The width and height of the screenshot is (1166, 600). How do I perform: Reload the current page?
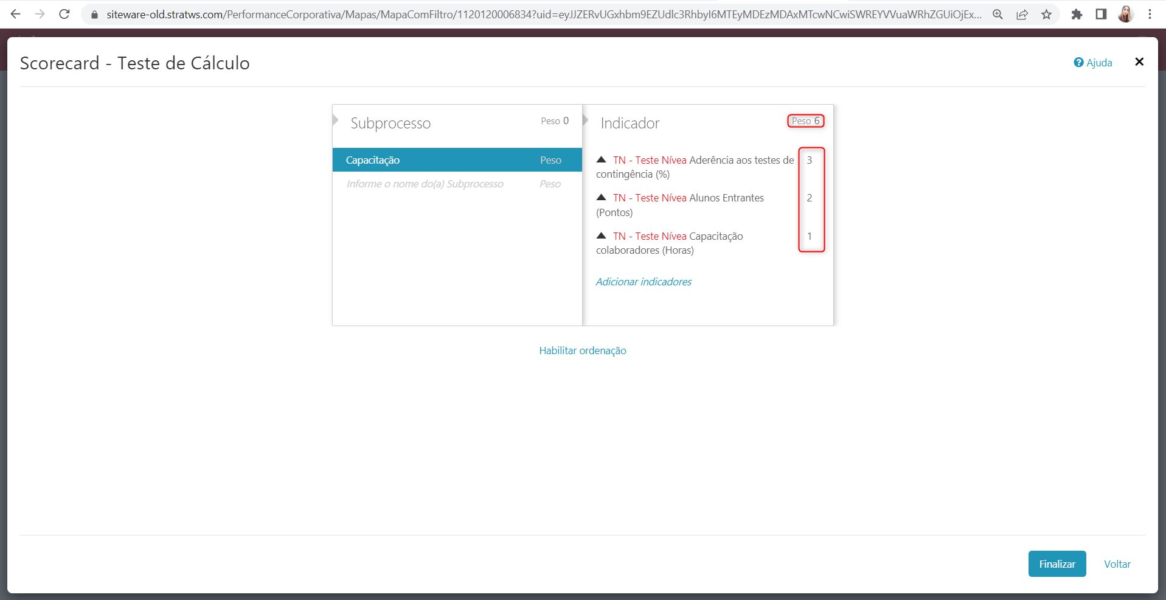pos(64,14)
